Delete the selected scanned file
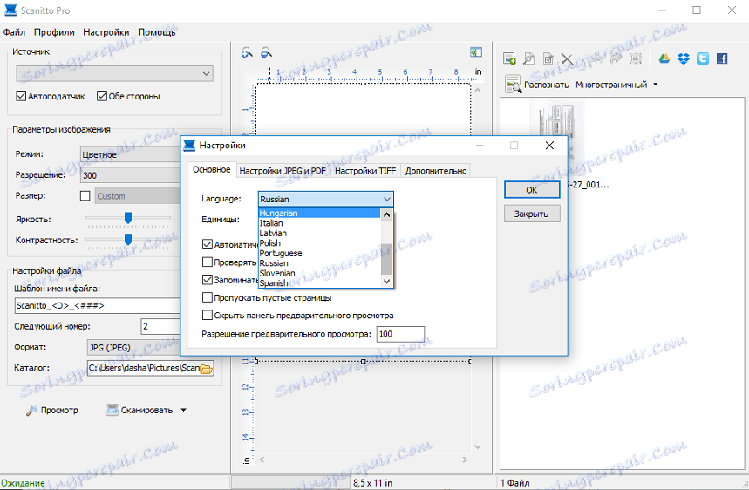This screenshot has height=490, width=749. tap(567, 58)
